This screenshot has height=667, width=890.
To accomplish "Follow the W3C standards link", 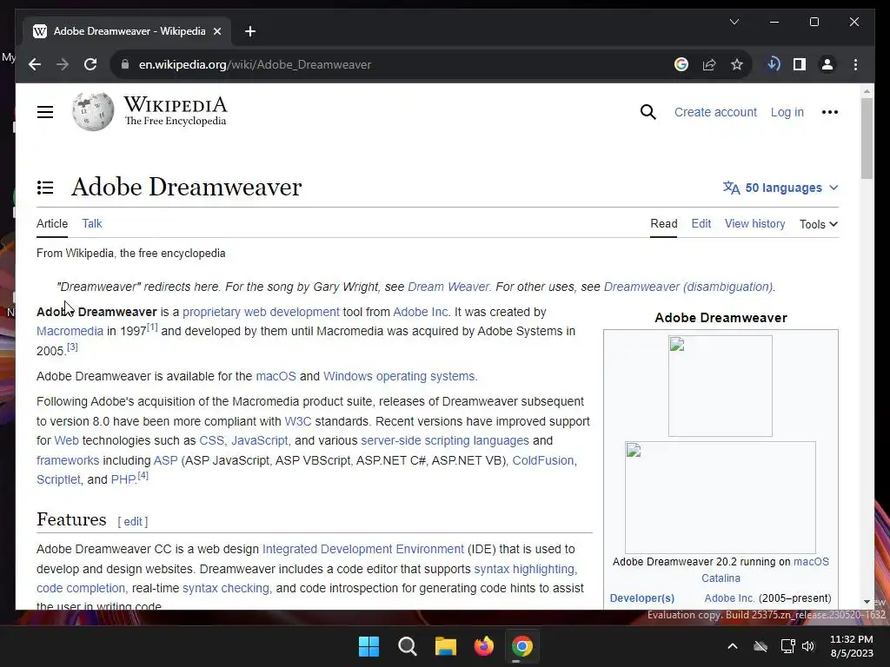I will [298, 421].
